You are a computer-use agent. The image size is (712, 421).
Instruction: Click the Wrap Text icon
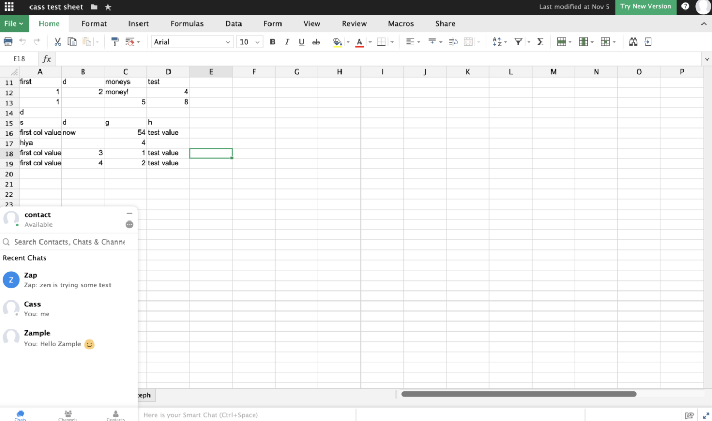[x=454, y=42]
